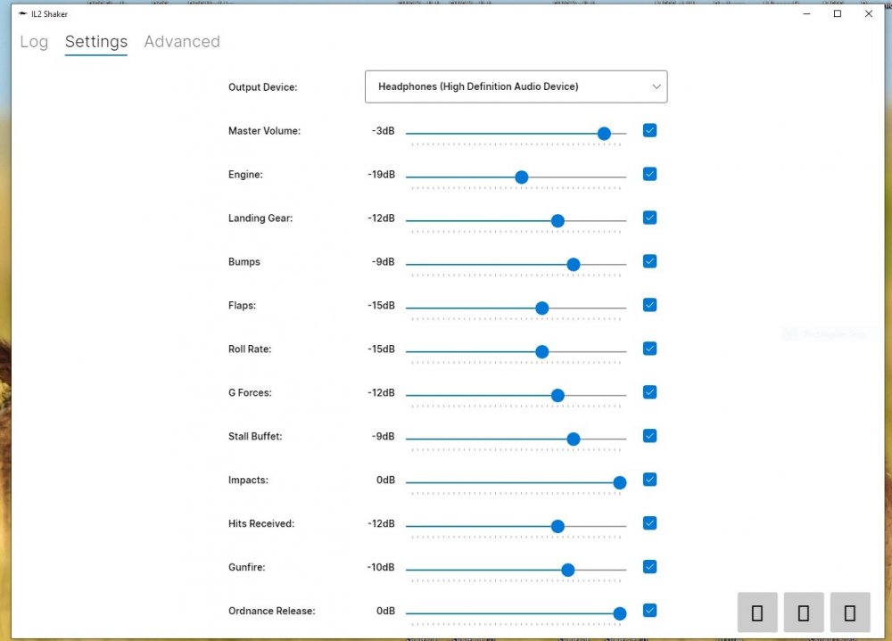This screenshot has width=892, height=641.
Task: Click the Landing Gear slider handle
Action: 558,221
